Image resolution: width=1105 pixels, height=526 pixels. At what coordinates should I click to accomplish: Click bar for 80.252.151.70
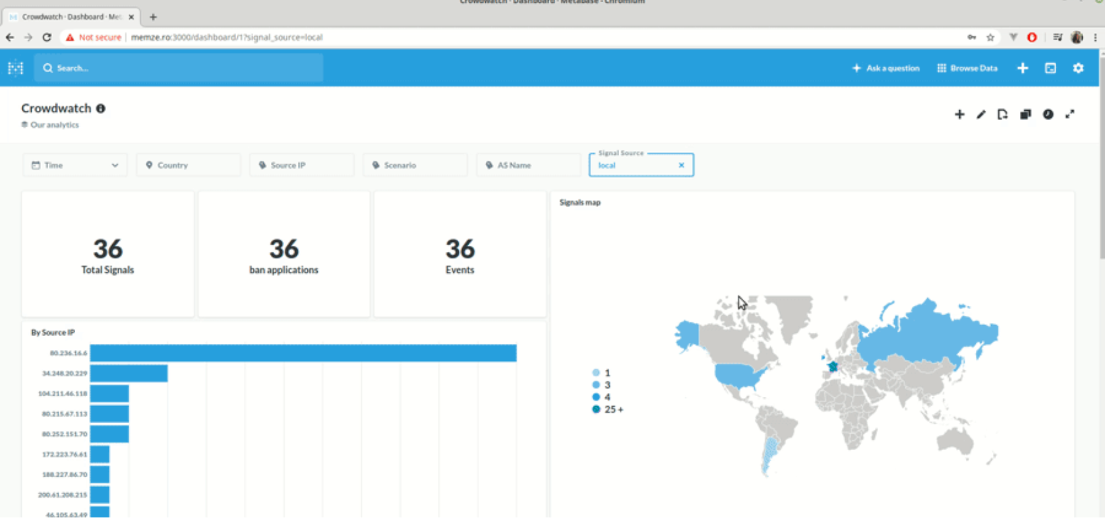[x=109, y=434]
